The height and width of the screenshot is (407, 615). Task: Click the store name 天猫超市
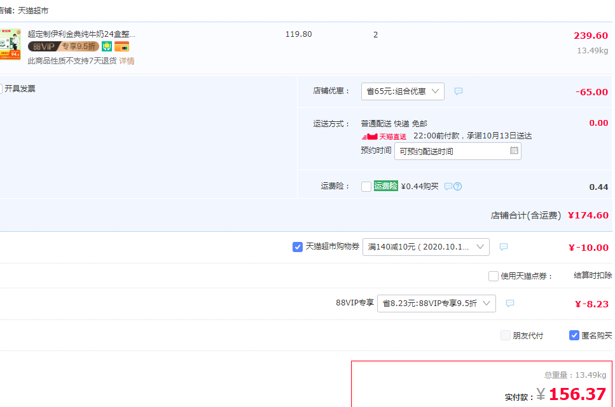tap(33, 11)
